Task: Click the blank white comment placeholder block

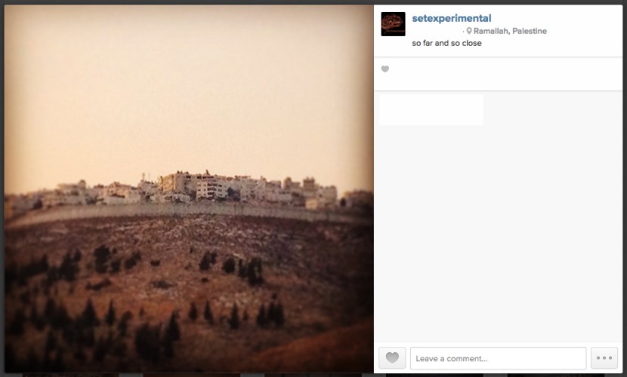Action: 431,110
